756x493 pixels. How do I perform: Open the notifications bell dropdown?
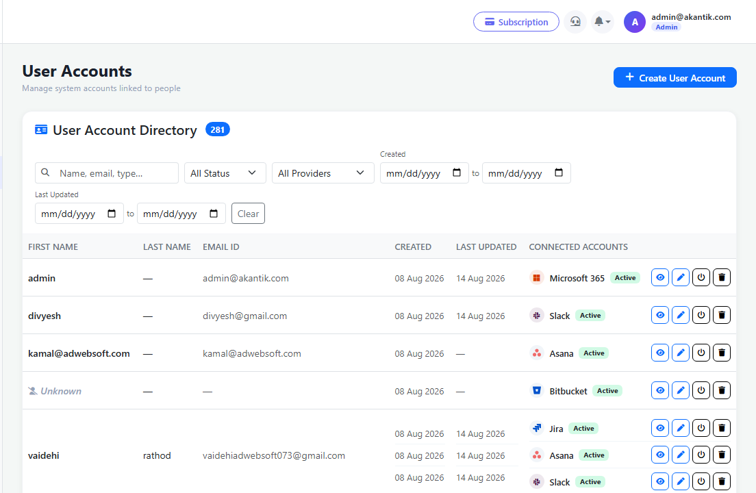602,22
